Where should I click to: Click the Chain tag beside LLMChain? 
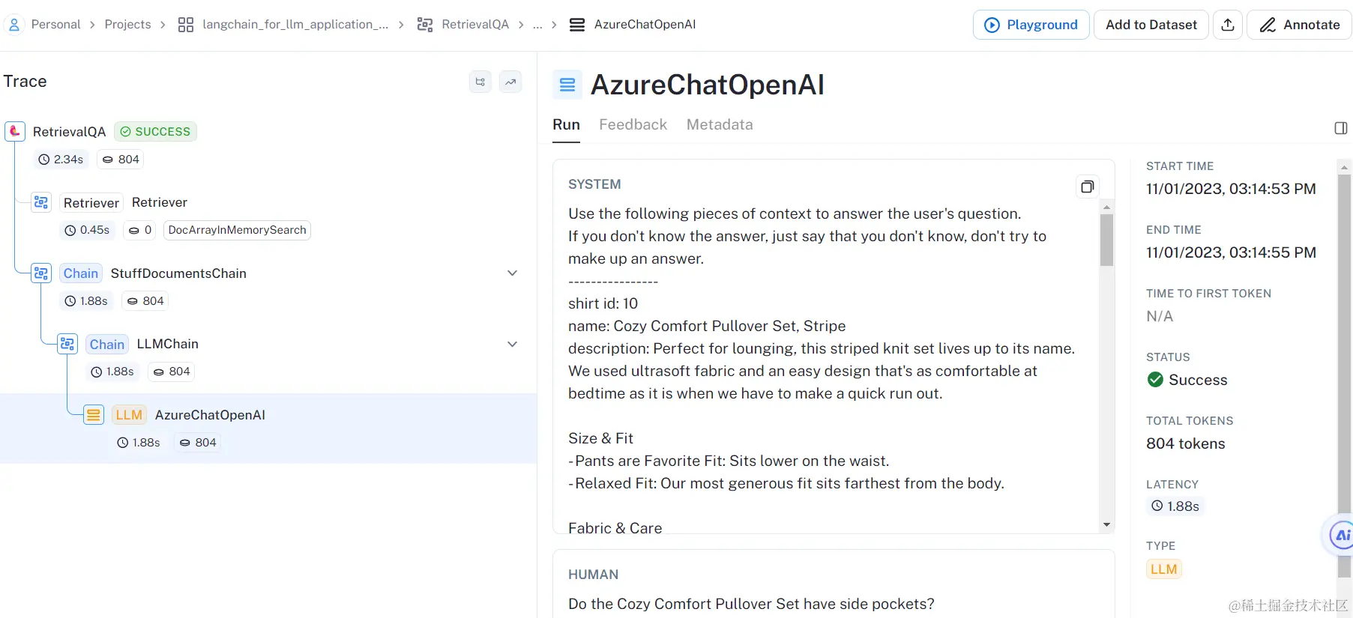click(107, 345)
